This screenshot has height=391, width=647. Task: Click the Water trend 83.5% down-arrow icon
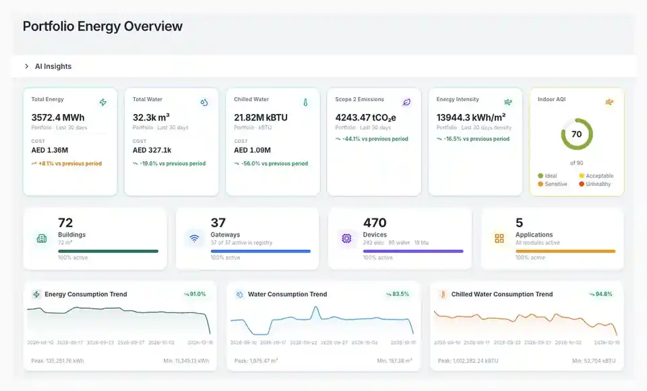(x=389, y=295)
